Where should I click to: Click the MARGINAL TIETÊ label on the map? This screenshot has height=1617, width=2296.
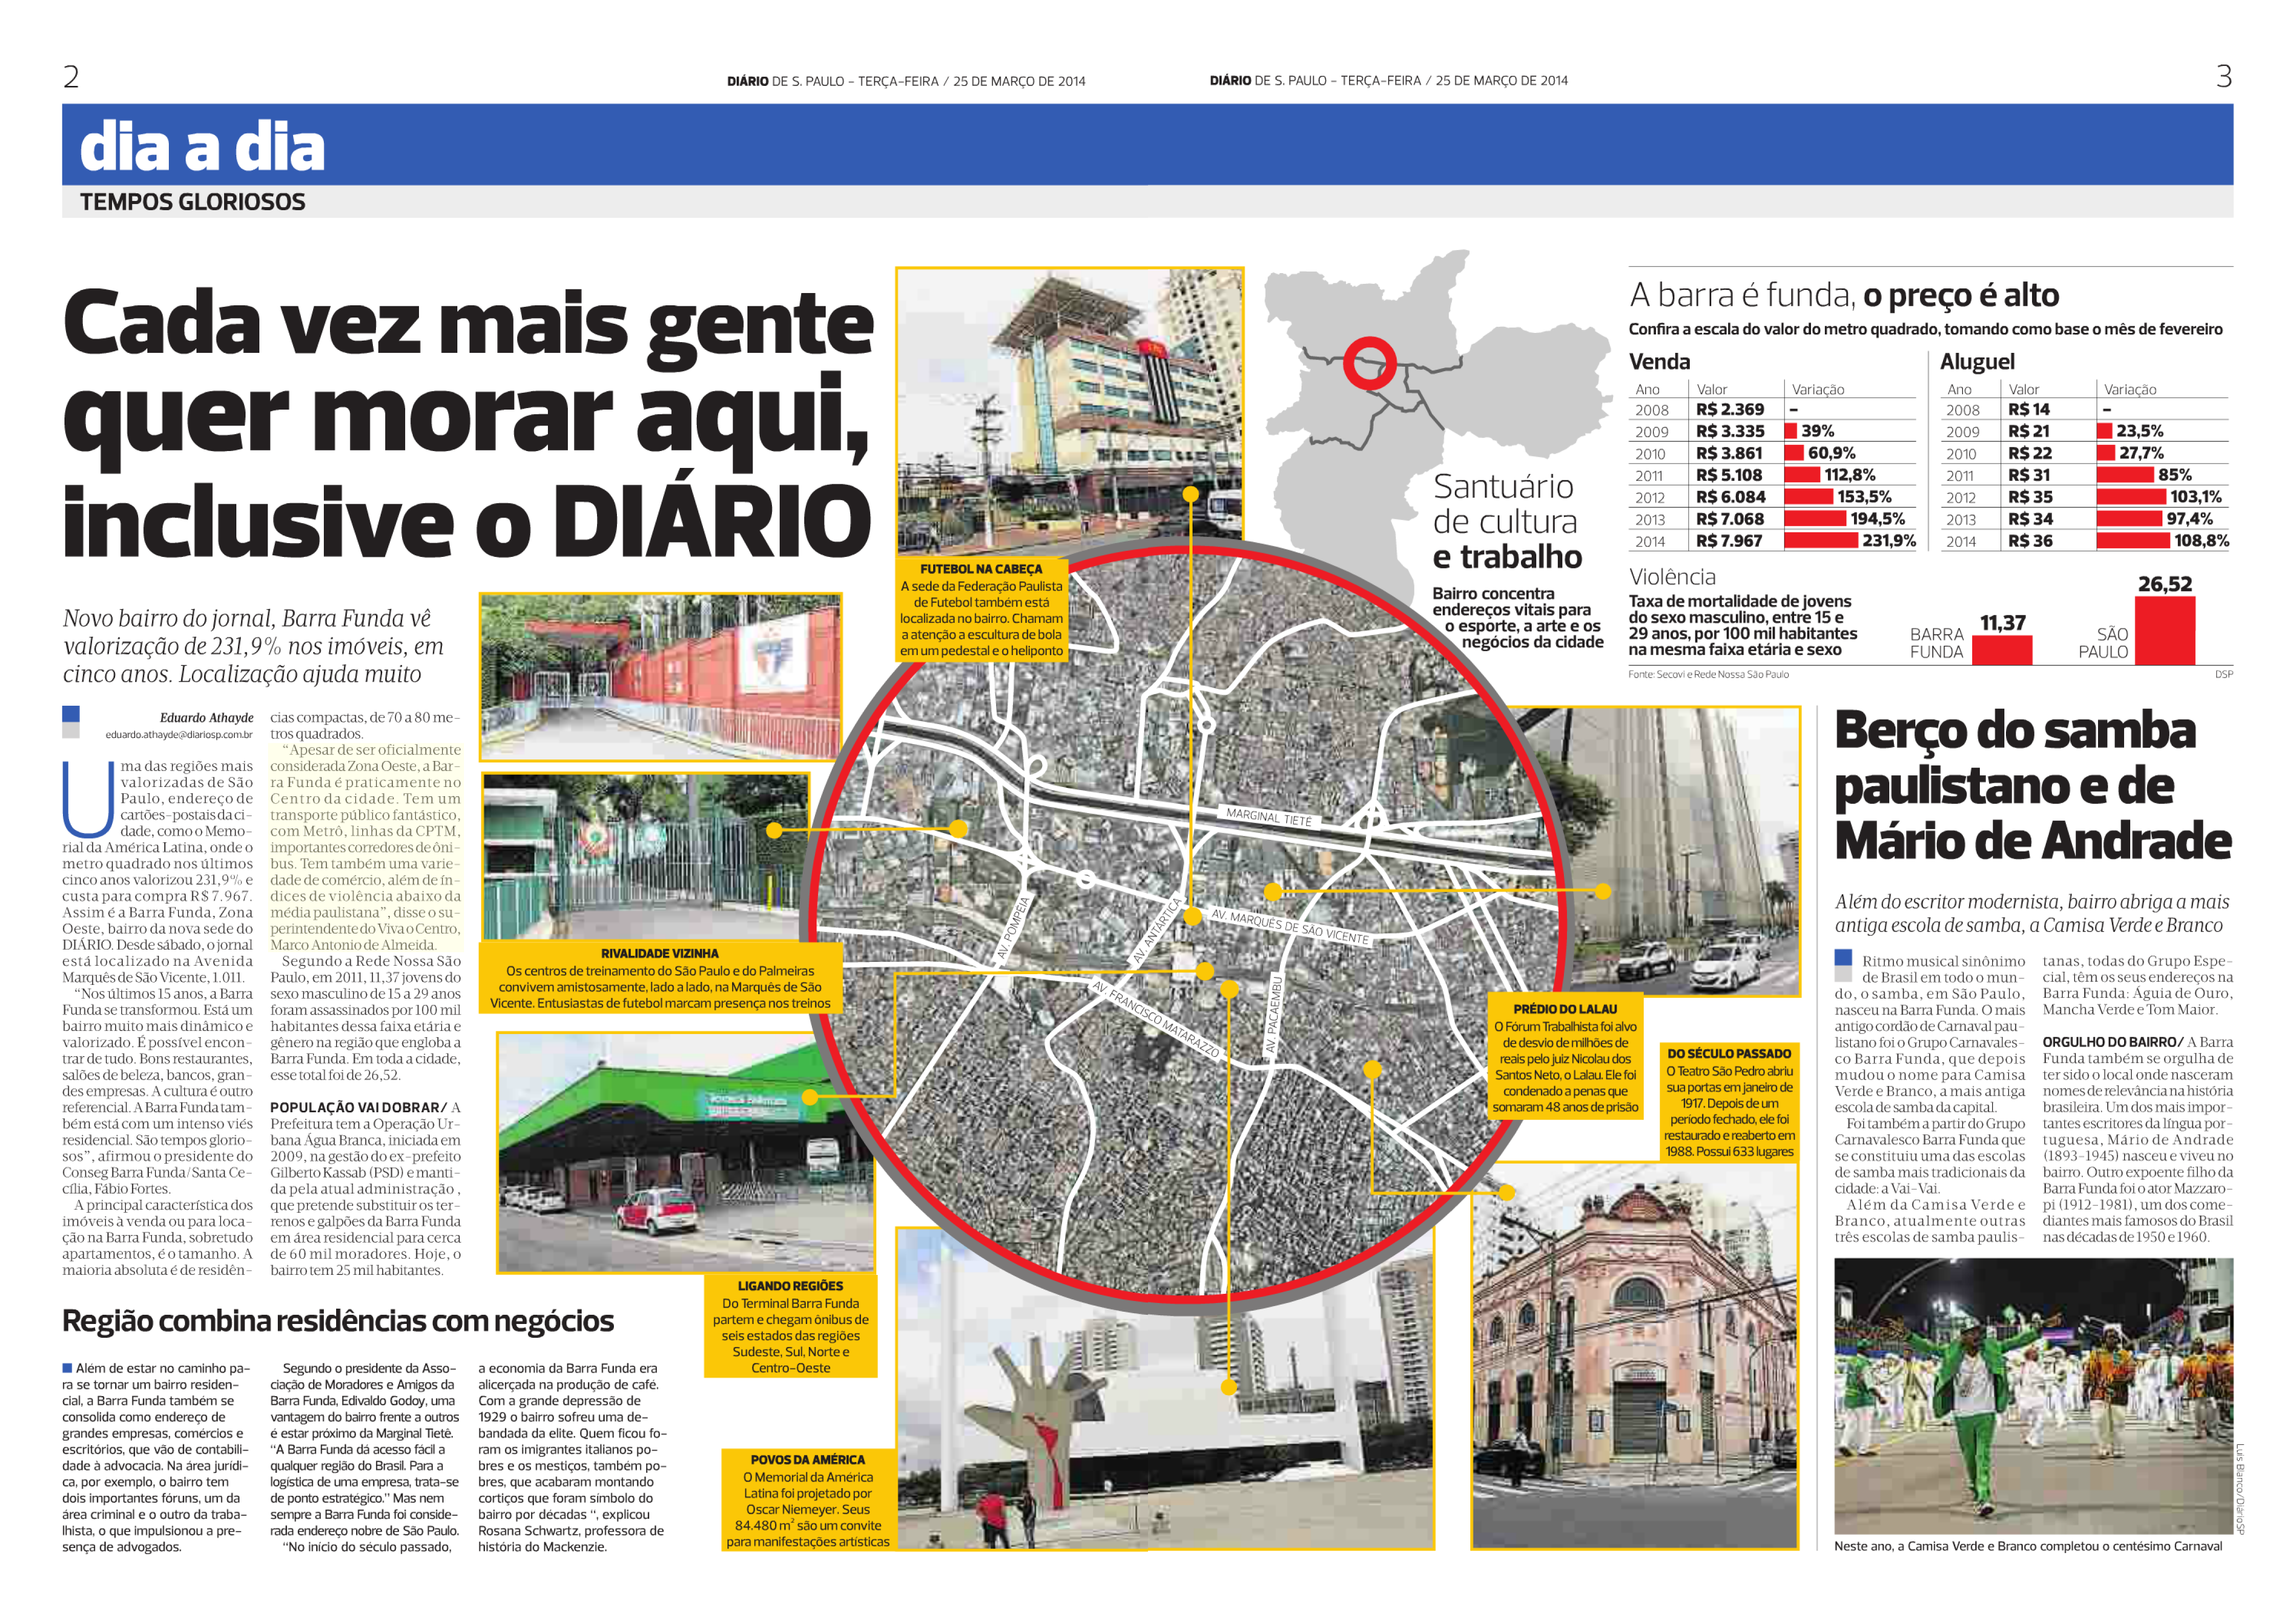(x=1268, y=817)
